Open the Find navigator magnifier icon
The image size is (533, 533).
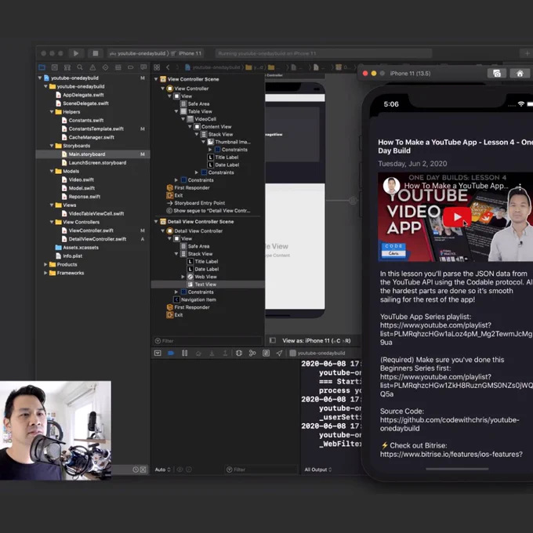pyautogui.click(x=80, y=67)
